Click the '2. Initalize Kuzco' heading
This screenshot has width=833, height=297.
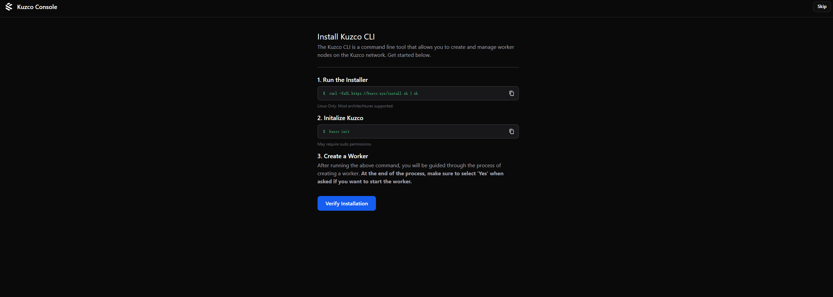[340, 118]
